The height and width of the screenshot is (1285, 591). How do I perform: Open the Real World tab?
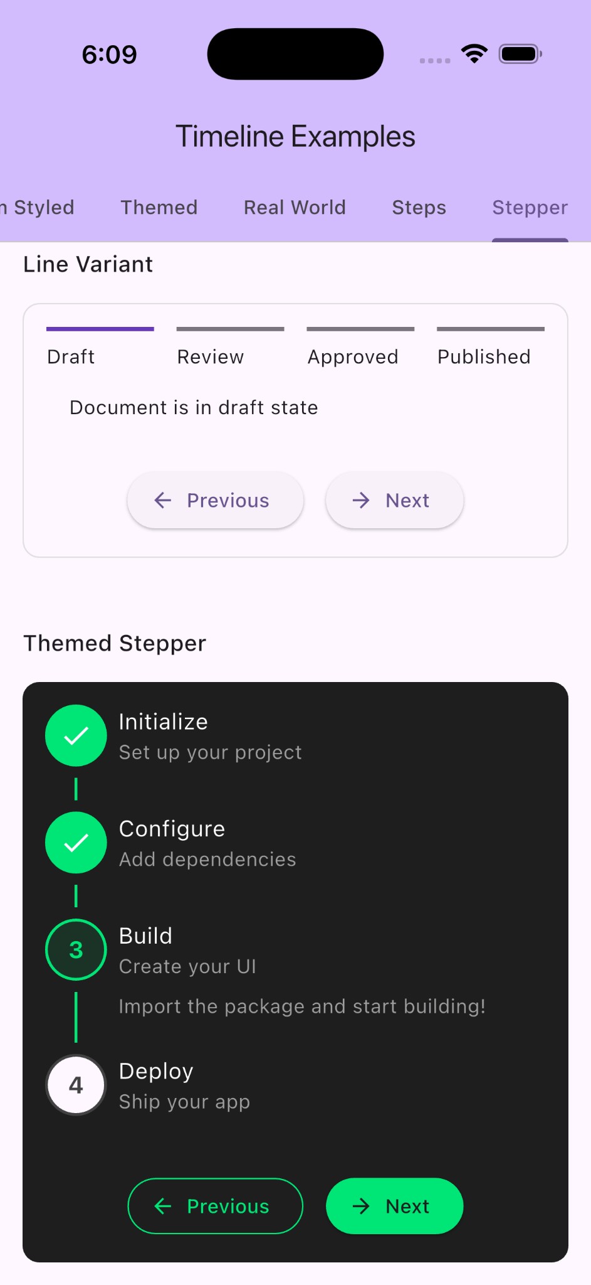pos(294,207)
